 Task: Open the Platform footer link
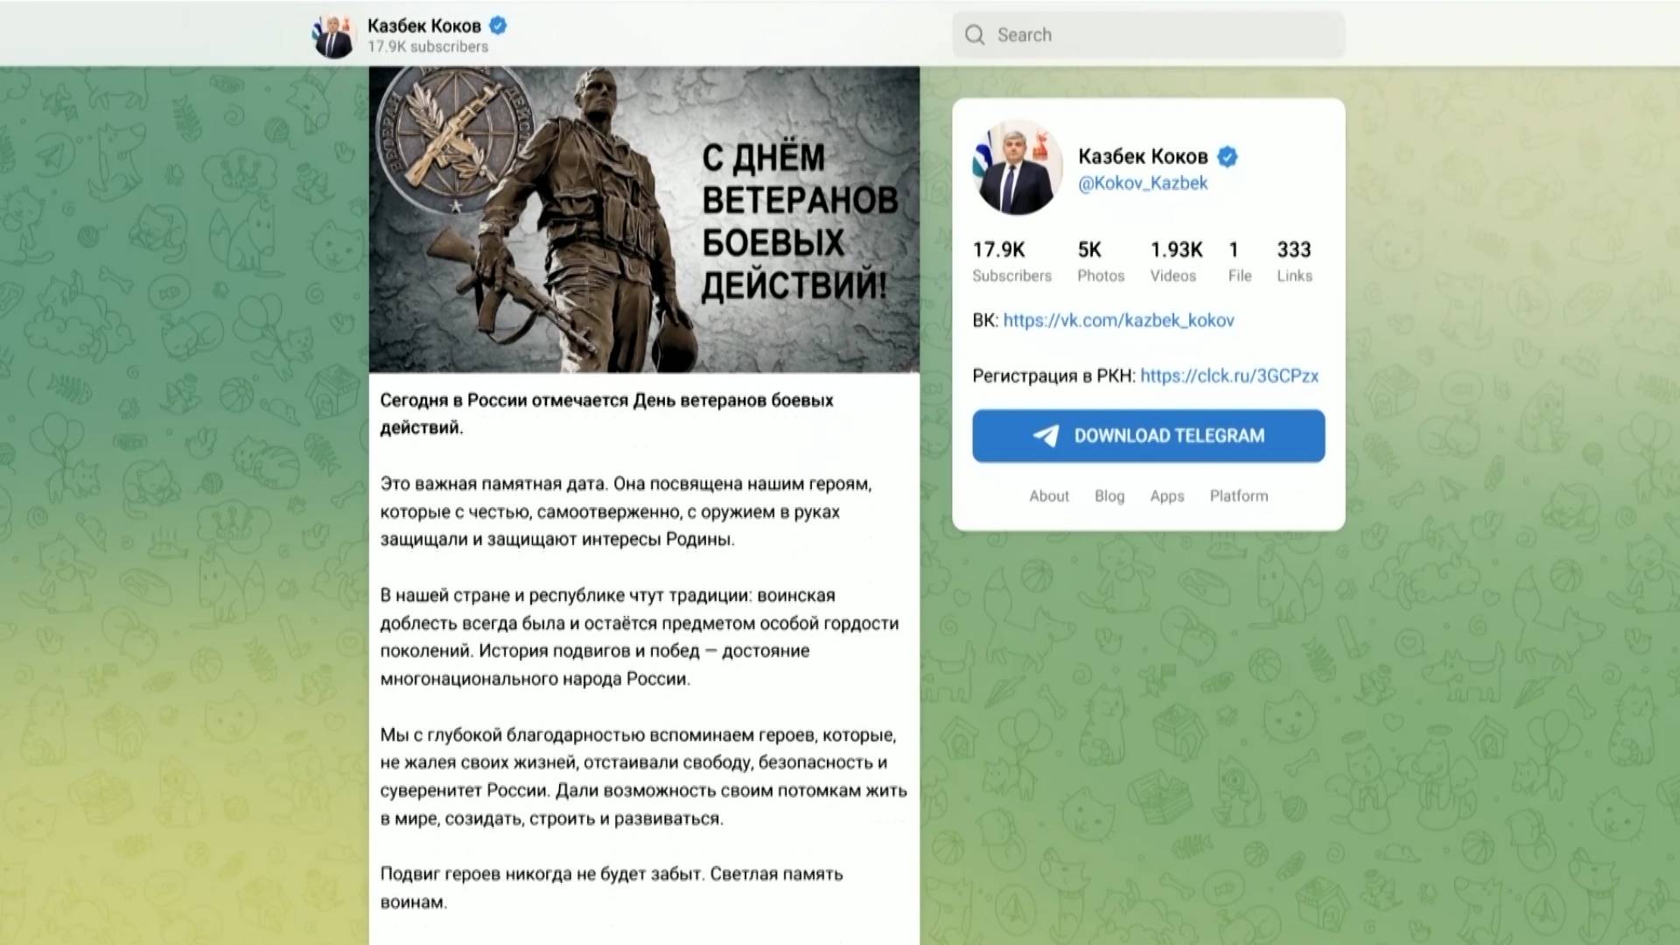coord(1239,496)
